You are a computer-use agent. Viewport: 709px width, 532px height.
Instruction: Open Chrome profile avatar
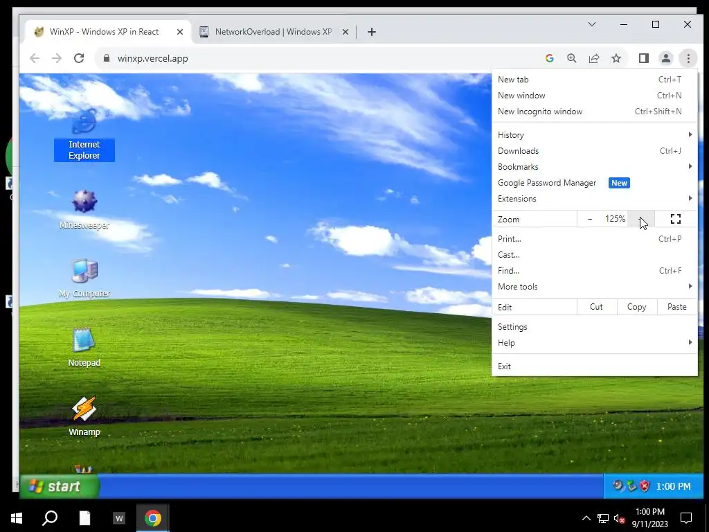[x=665, y=58]
